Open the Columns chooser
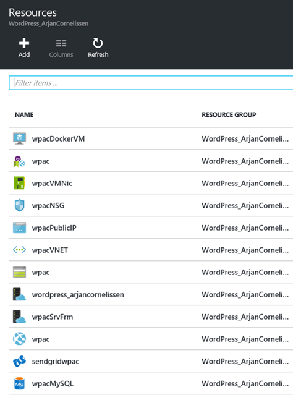293x400 pixels. pos(61,48)
